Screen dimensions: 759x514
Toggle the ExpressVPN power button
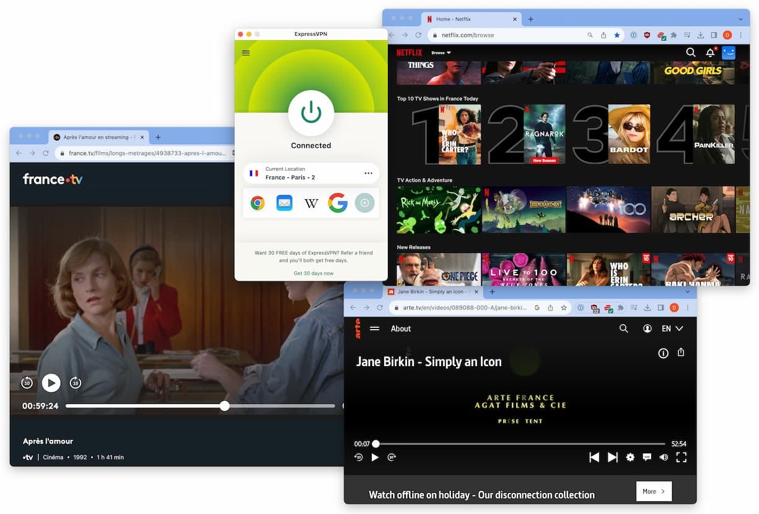click(x=311, y=113)
